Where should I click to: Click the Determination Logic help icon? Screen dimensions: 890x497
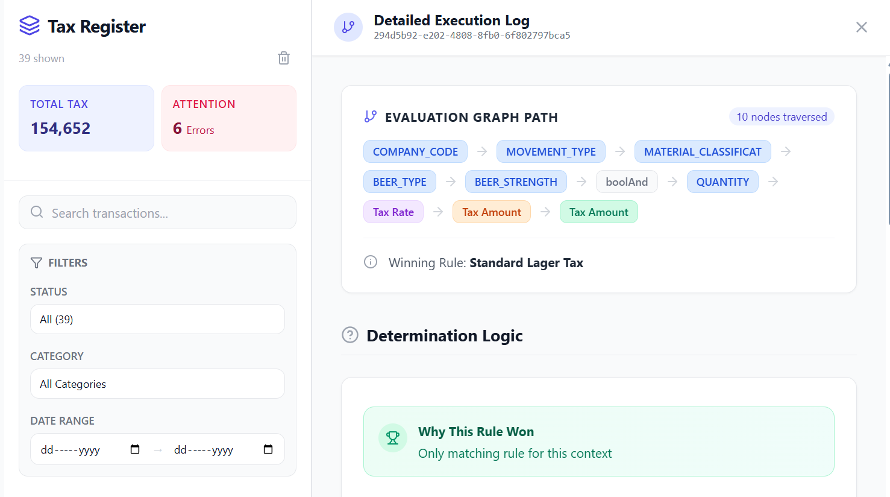coord(350,335)
